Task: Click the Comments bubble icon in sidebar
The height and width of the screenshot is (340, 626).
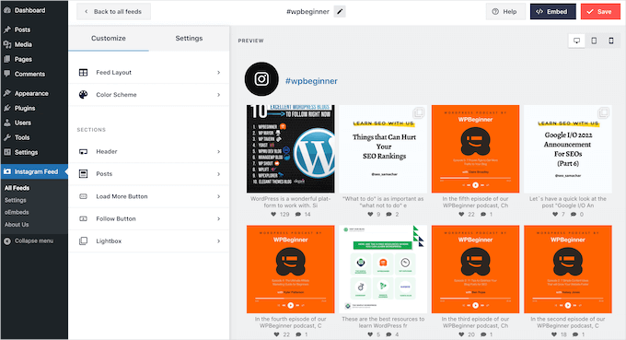Action: click(7, 74)
